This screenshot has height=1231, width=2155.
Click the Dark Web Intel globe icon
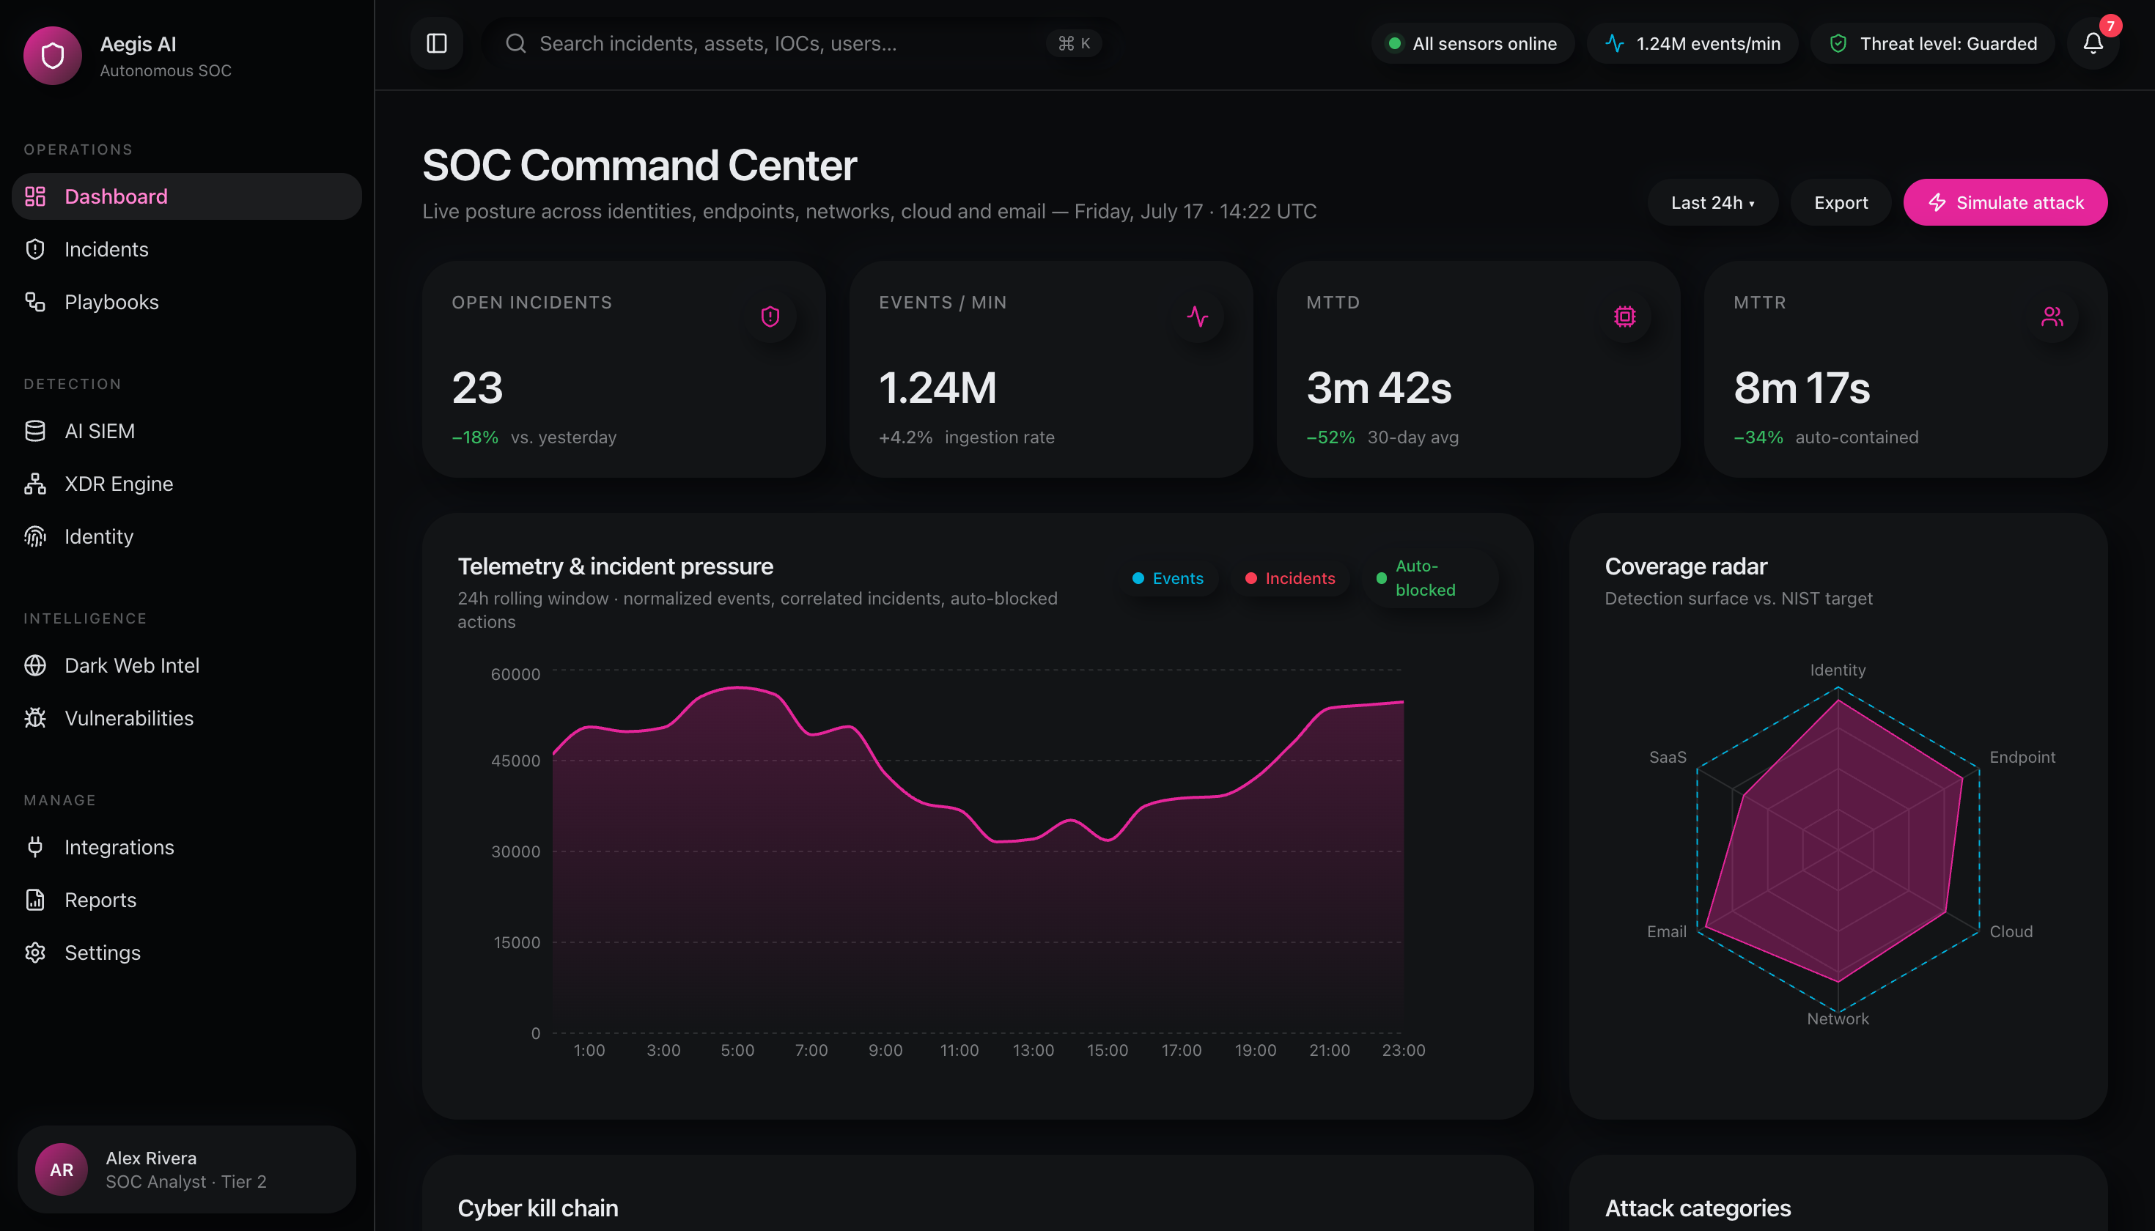coord(35,665)
